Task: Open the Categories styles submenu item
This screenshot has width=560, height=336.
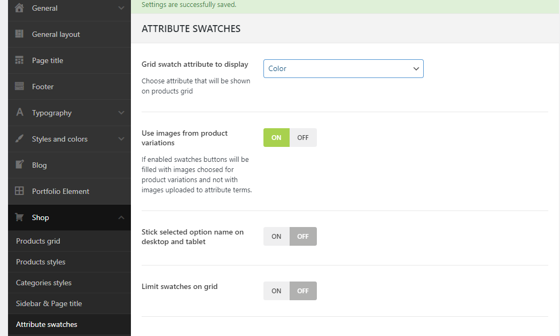Action: [44, 283]
